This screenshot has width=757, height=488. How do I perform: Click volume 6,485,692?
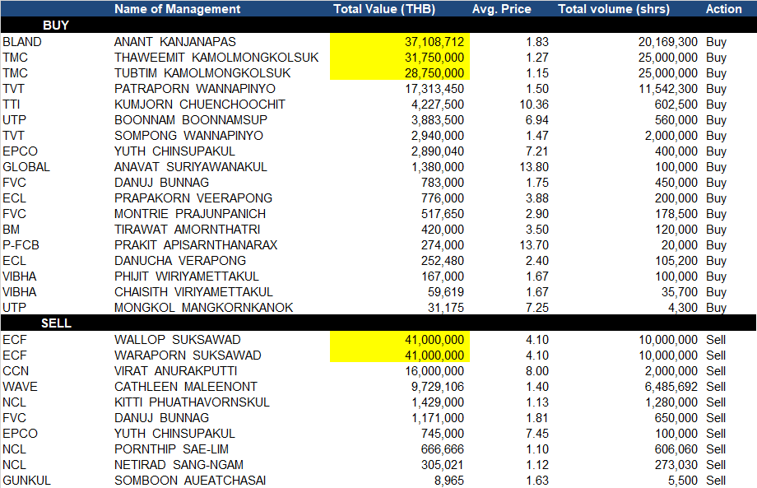[671, 387]
